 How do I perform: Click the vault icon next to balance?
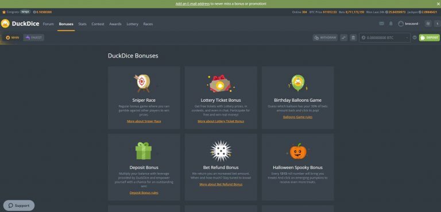[x=353, y=38]
